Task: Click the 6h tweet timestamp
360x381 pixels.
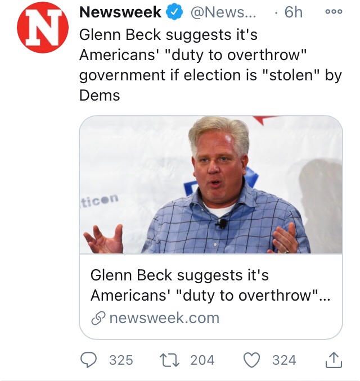Action: (292, 12)
